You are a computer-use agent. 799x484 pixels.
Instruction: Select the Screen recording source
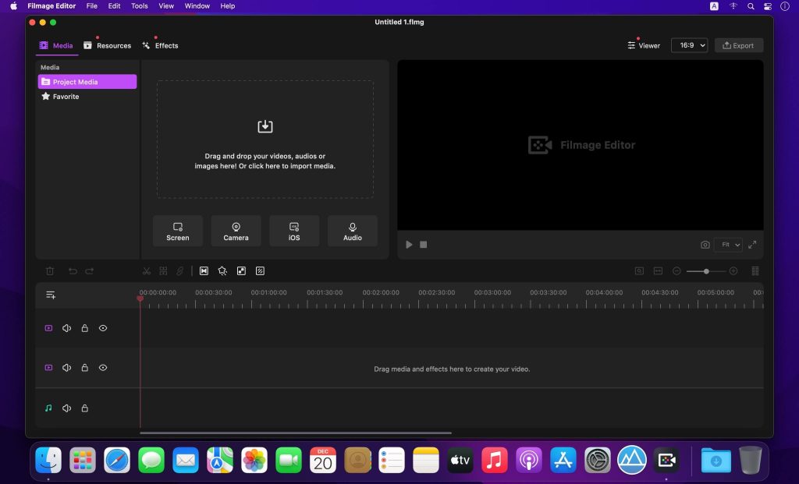[x=177, y=231]
